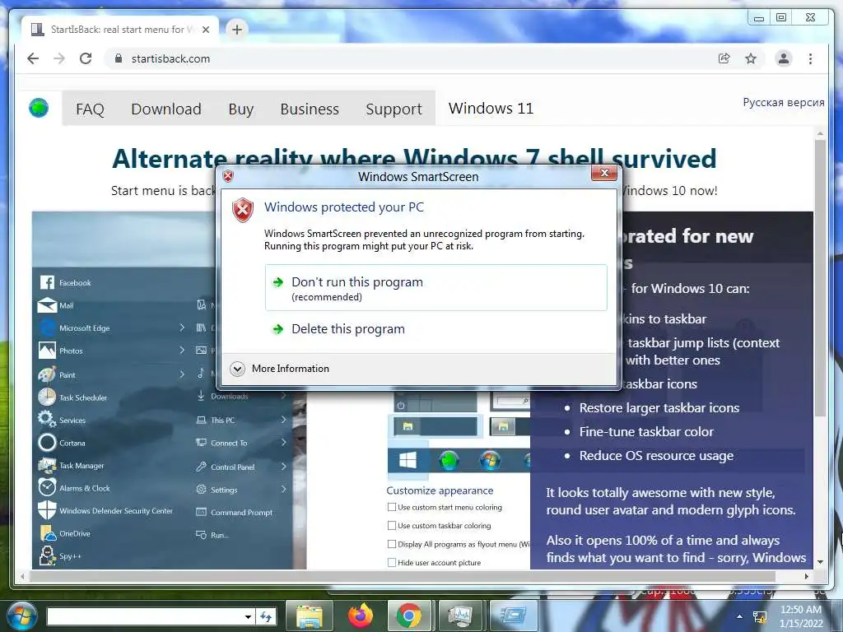Click the green globe site logo
Image resolution: width=843 pixels, height=632 pixels.
point(39,108)
